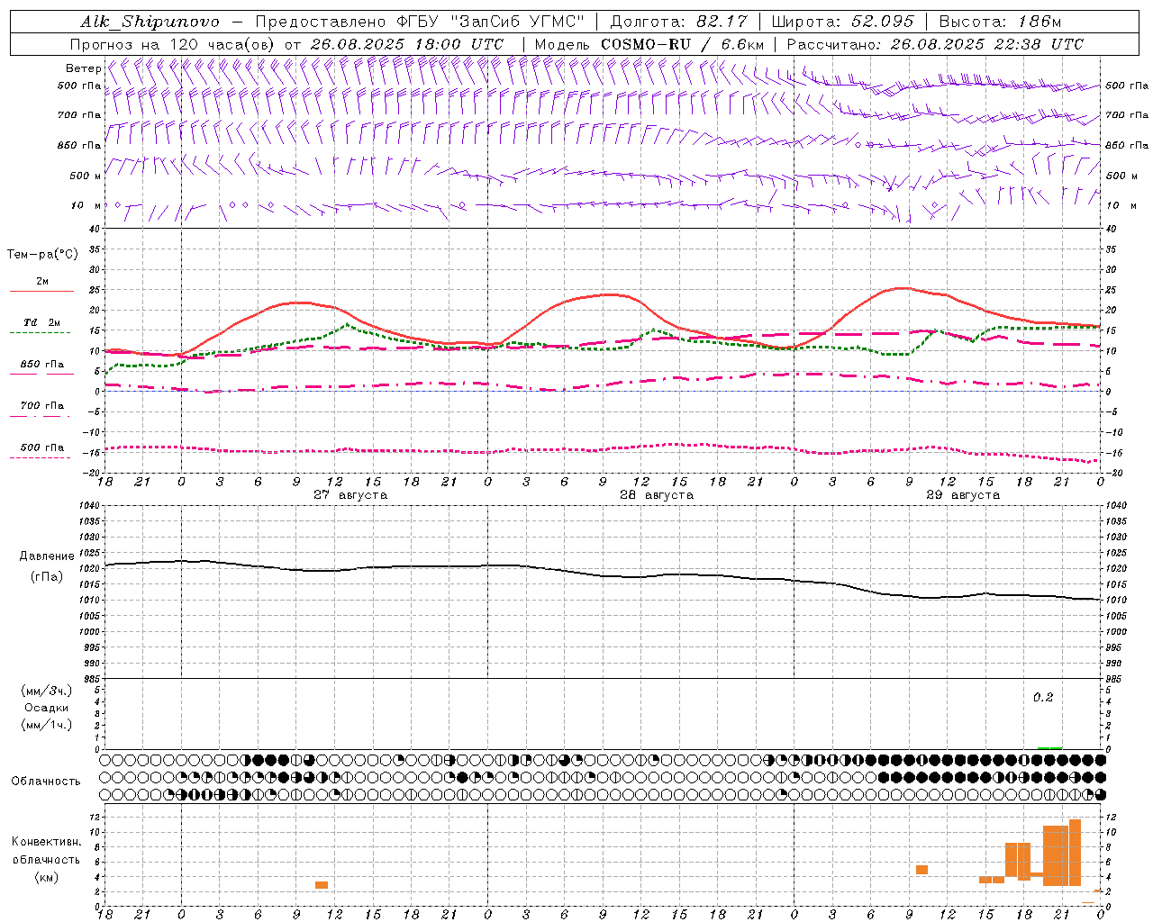This screenshot has width=1153, height=922.
Task: Click the Тем-ра(°C) axis label
Action: click(42, 255)
